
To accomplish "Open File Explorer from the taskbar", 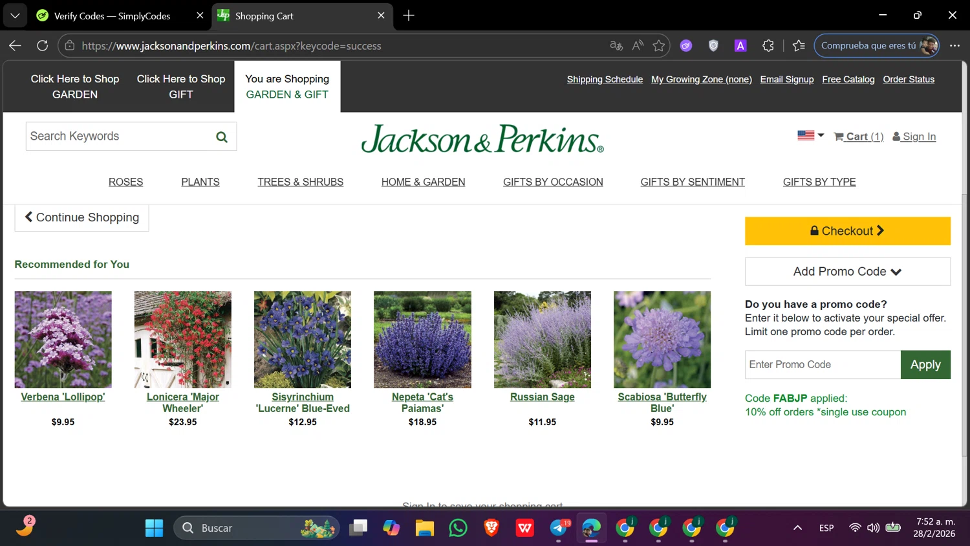I will pyautogui.click(x=424, y=529).
